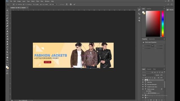This screenshot has width=180, height=101.
Task: Open the History panel icon
Action: click(139, 10)
